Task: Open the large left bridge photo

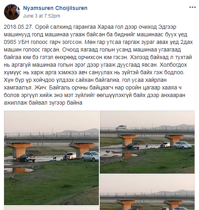Action: tap(51, 158)
